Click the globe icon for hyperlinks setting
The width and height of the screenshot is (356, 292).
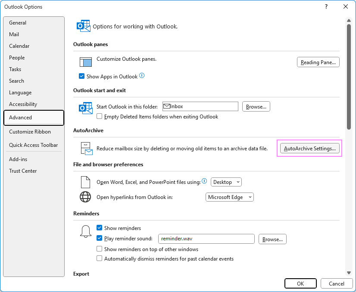click(85, 197)
